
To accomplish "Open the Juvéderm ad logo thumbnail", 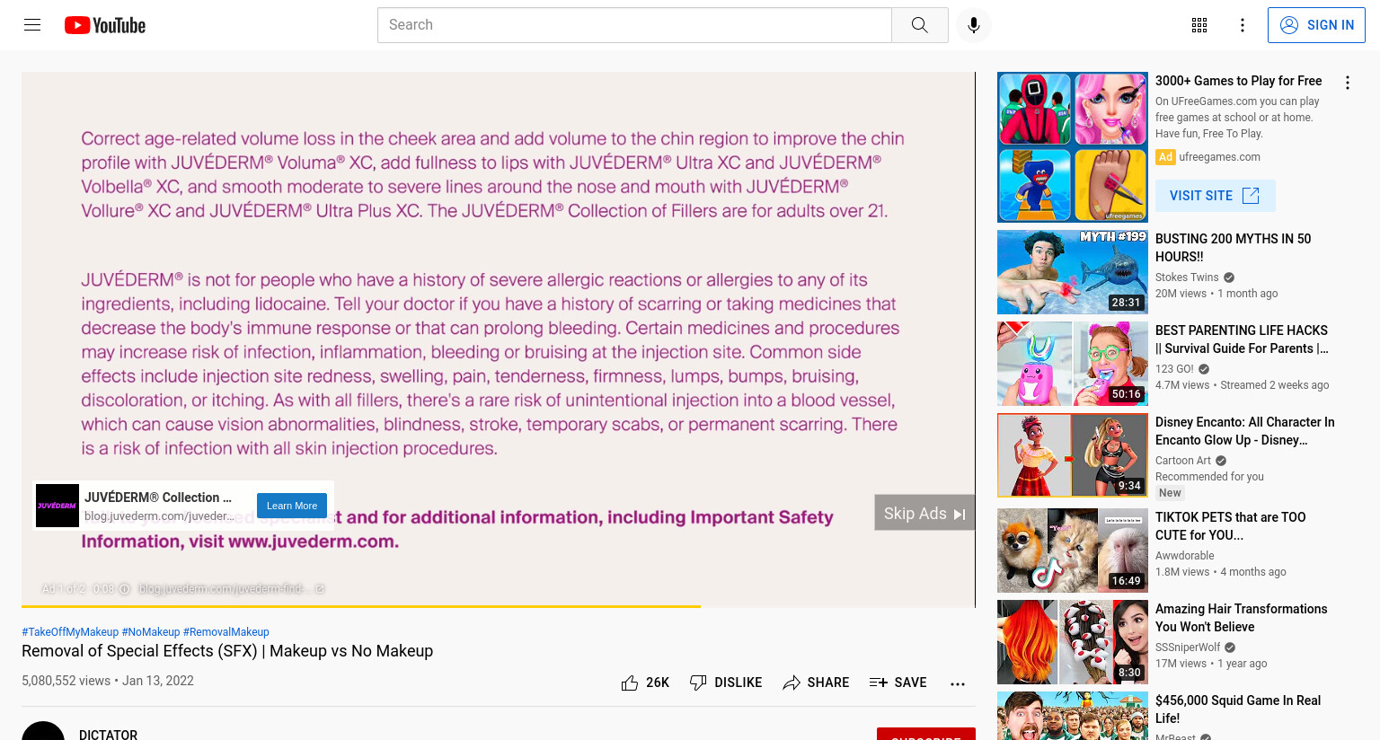I will click(x=57, y=506).
